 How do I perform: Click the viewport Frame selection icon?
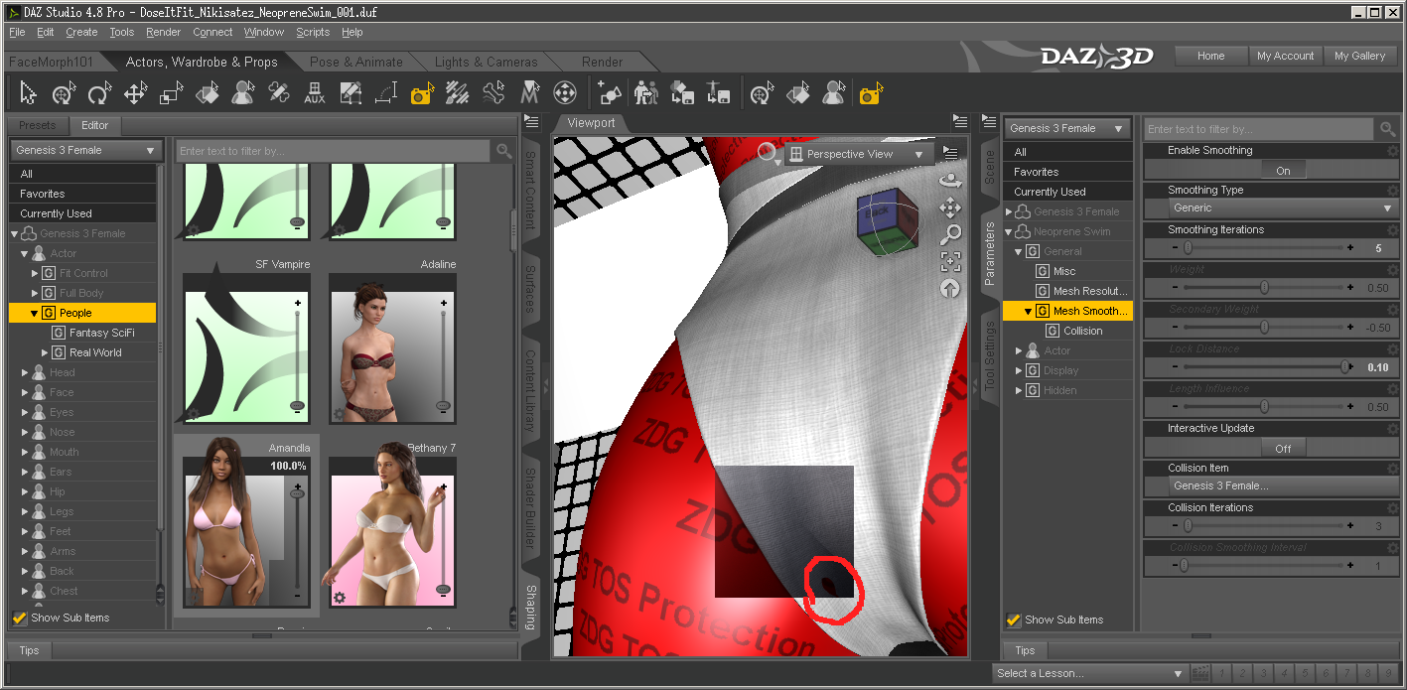[950, 262]
